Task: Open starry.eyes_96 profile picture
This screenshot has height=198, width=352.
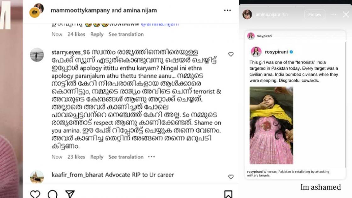Action: point(37,54)
